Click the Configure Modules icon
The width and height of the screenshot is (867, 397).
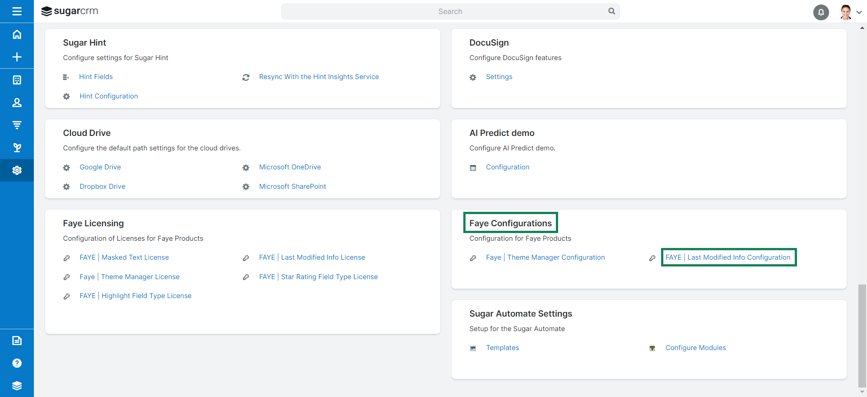point(652,348)
